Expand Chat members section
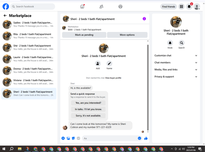This screenshot has height=152, width=205. tap(176, 63)
